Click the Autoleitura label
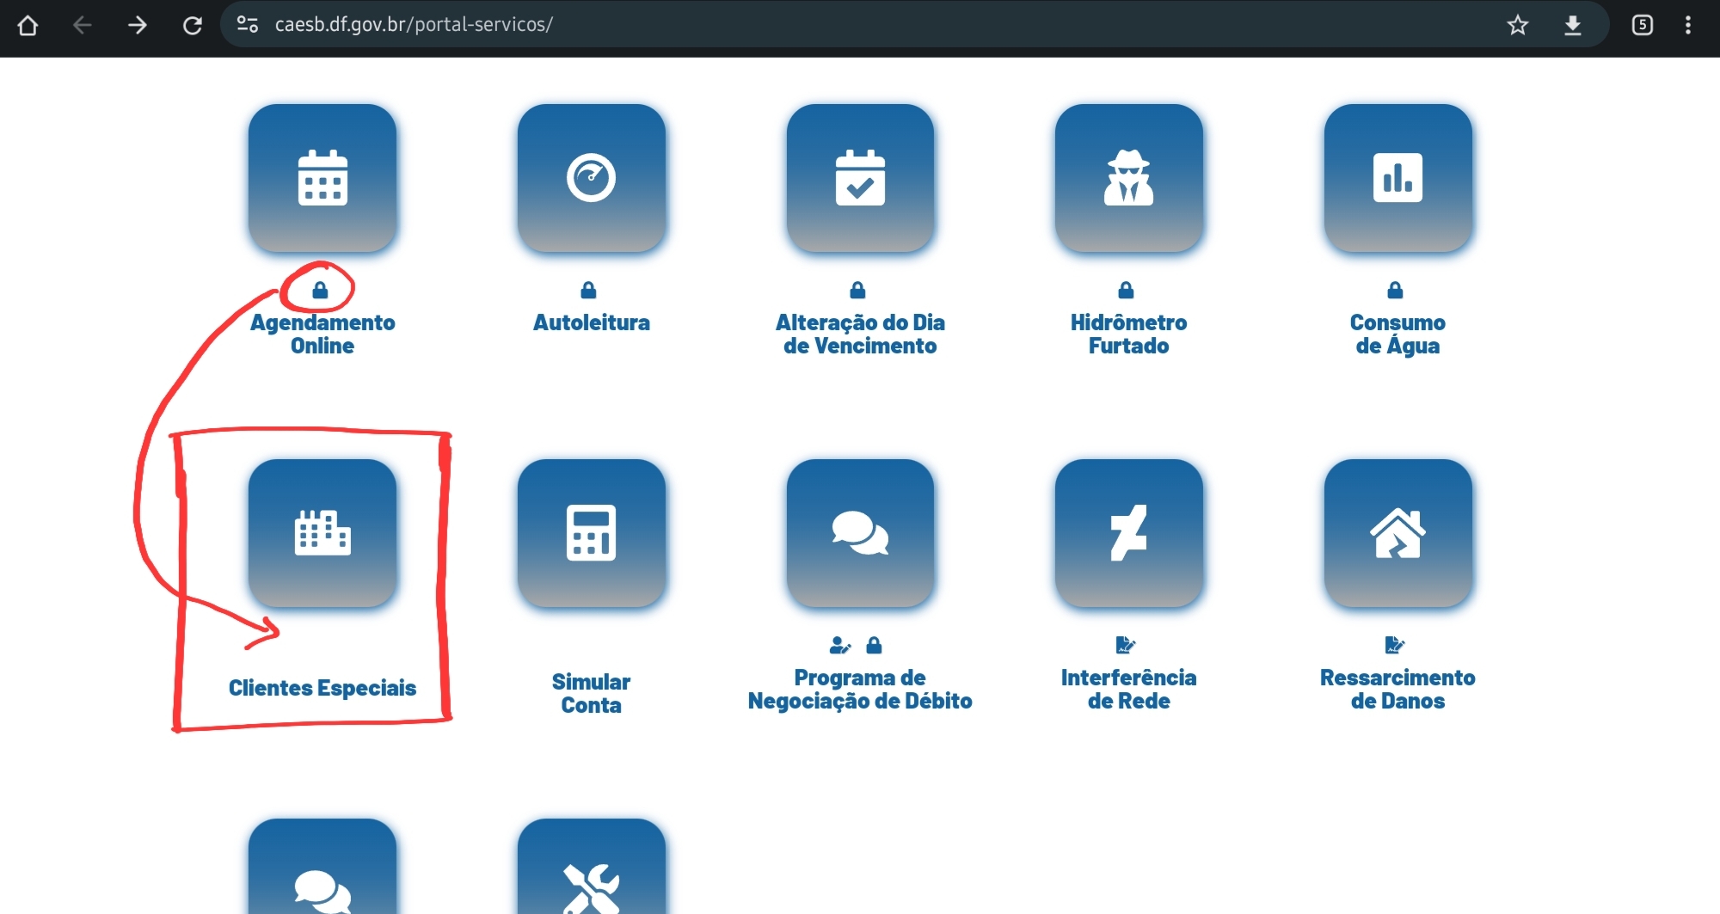 point(592,322)
